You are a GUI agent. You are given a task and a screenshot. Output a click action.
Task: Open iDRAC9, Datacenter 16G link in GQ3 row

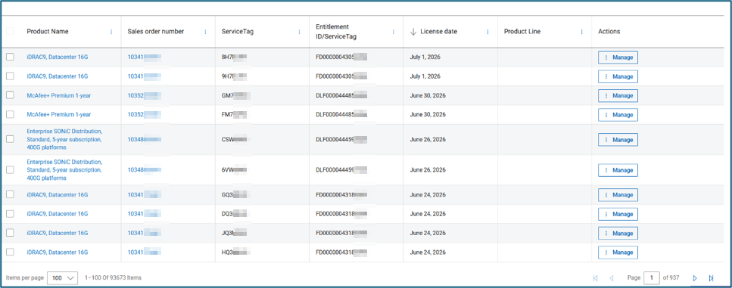(58, 194)
